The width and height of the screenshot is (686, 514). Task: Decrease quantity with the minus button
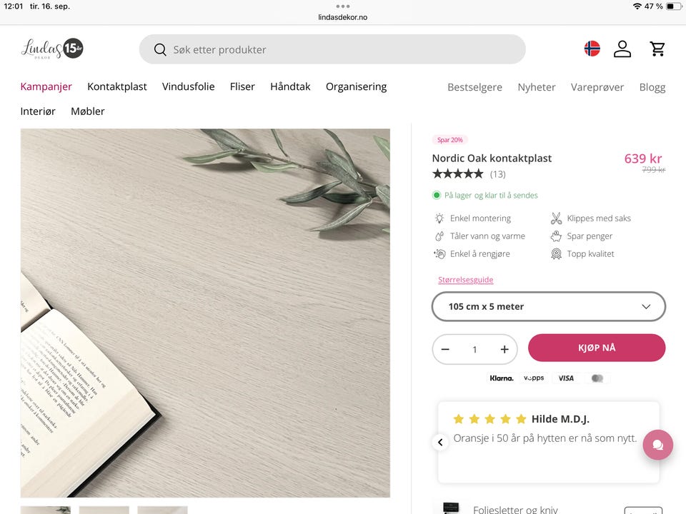tap(445, 349)
